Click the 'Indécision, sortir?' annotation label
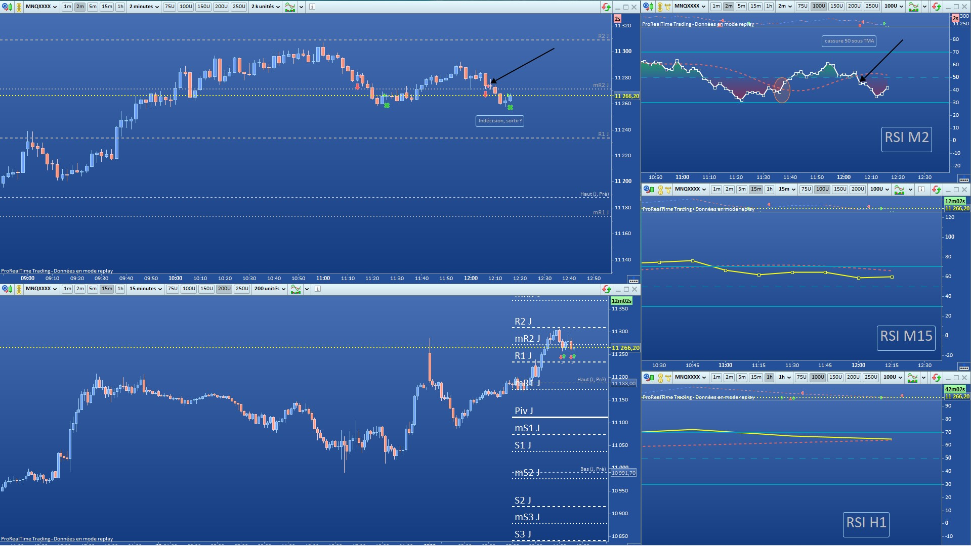This screenshot has height=546, width=971. click(x=499, y=121)
